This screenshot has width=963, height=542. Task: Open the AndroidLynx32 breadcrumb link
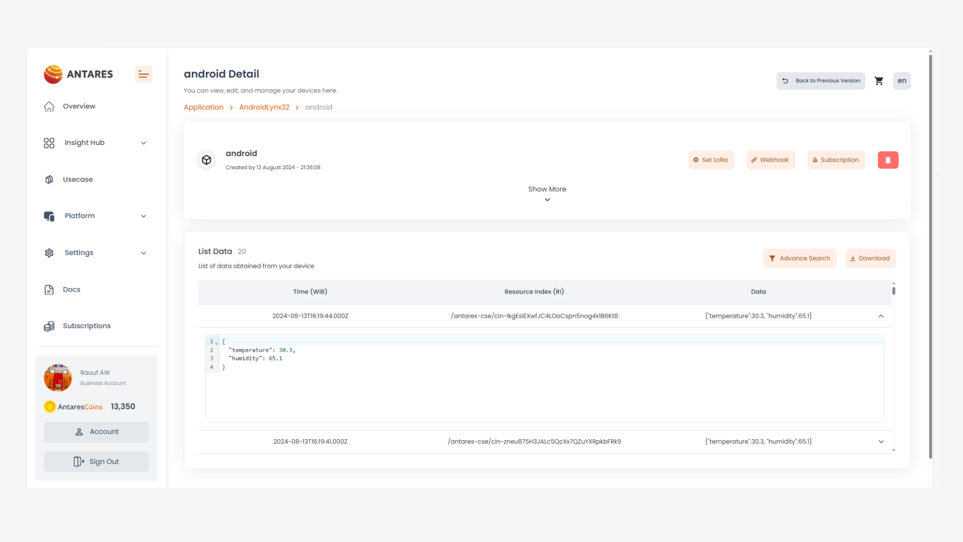click(264, 107)
